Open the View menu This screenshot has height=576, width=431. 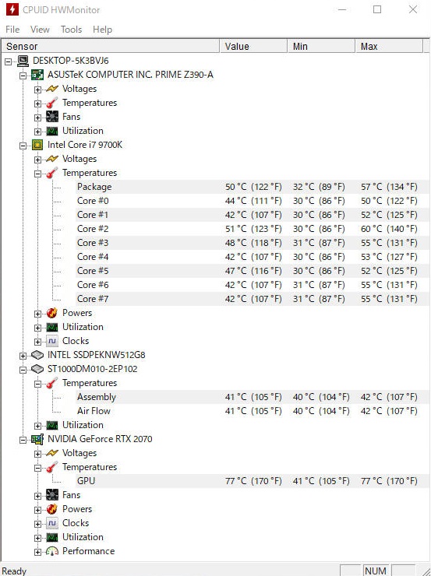click(x=40, y=30)
